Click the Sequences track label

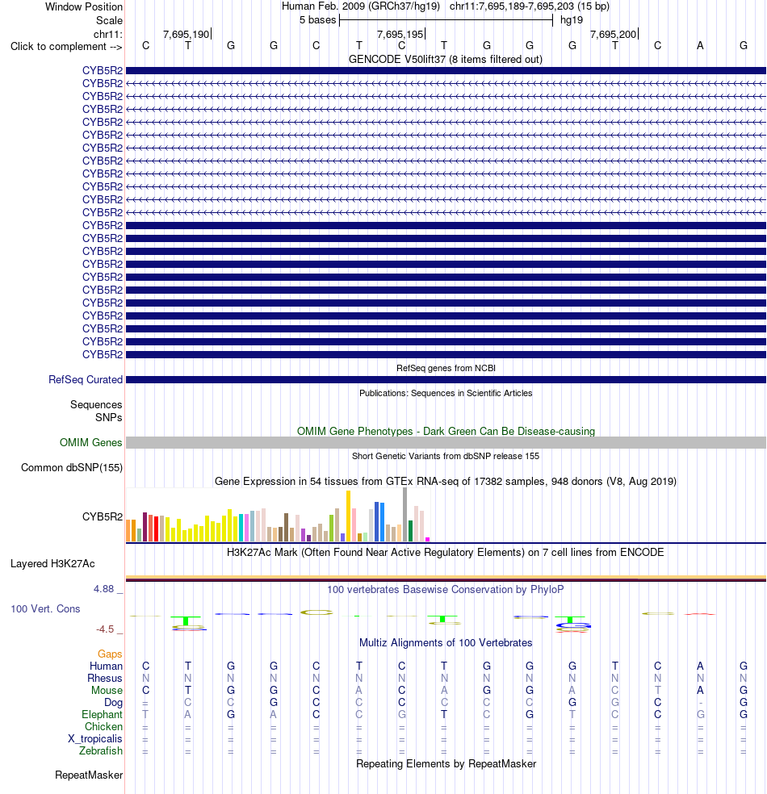point(96,404)
